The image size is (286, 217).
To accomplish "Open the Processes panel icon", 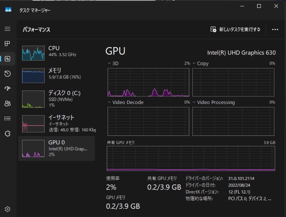I will pyautogui.click(x=7, y=43).
